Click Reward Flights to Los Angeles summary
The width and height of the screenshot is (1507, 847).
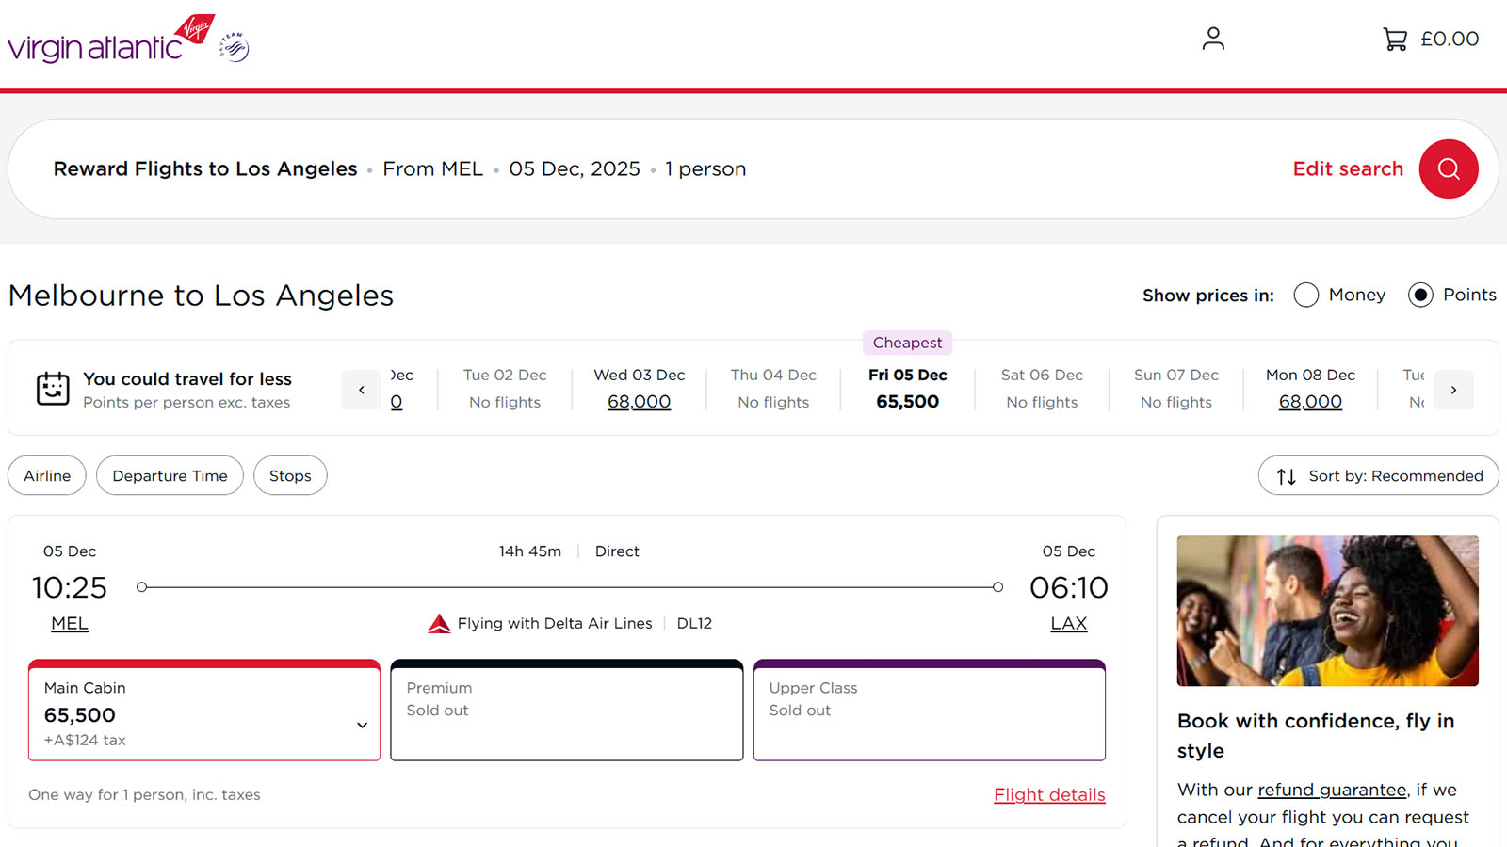[x=205, y=168]
